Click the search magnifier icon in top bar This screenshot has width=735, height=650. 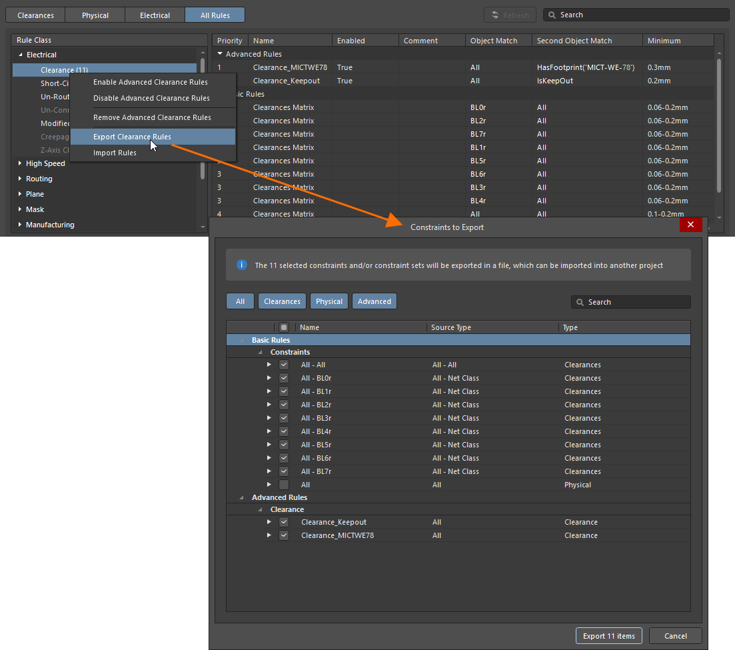click(x=552, y=15)
